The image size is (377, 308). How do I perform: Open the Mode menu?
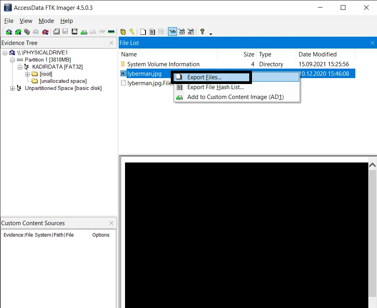(x=47, y=21)
